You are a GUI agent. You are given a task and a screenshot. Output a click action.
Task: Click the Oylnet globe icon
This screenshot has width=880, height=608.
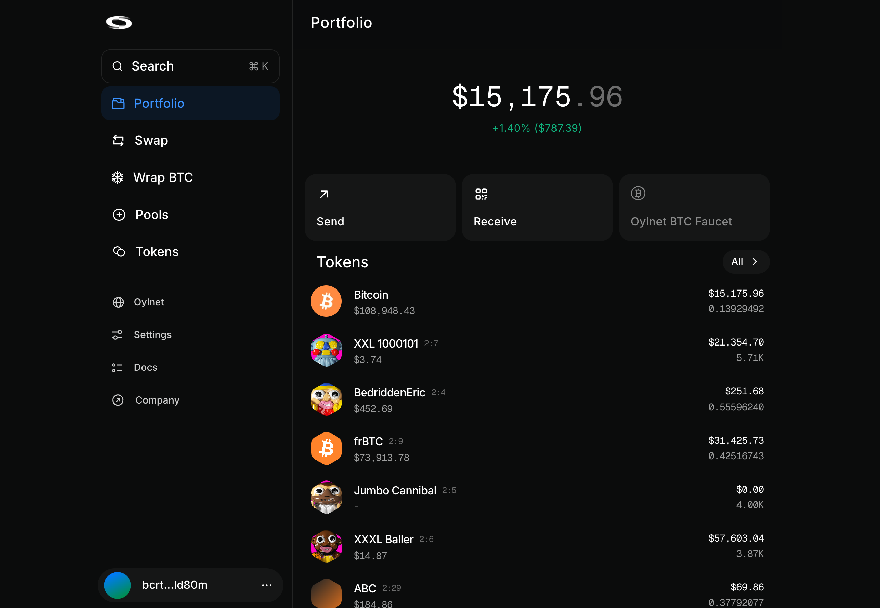click(x=118, y=302)
